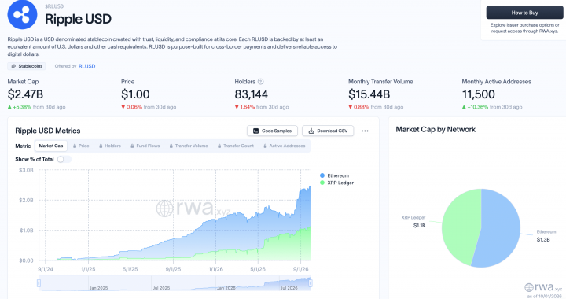Click the Ripple USD page title

pos(78,19)
